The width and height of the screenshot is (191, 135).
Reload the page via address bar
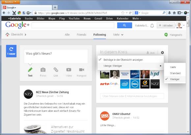[x=130, y=13]
